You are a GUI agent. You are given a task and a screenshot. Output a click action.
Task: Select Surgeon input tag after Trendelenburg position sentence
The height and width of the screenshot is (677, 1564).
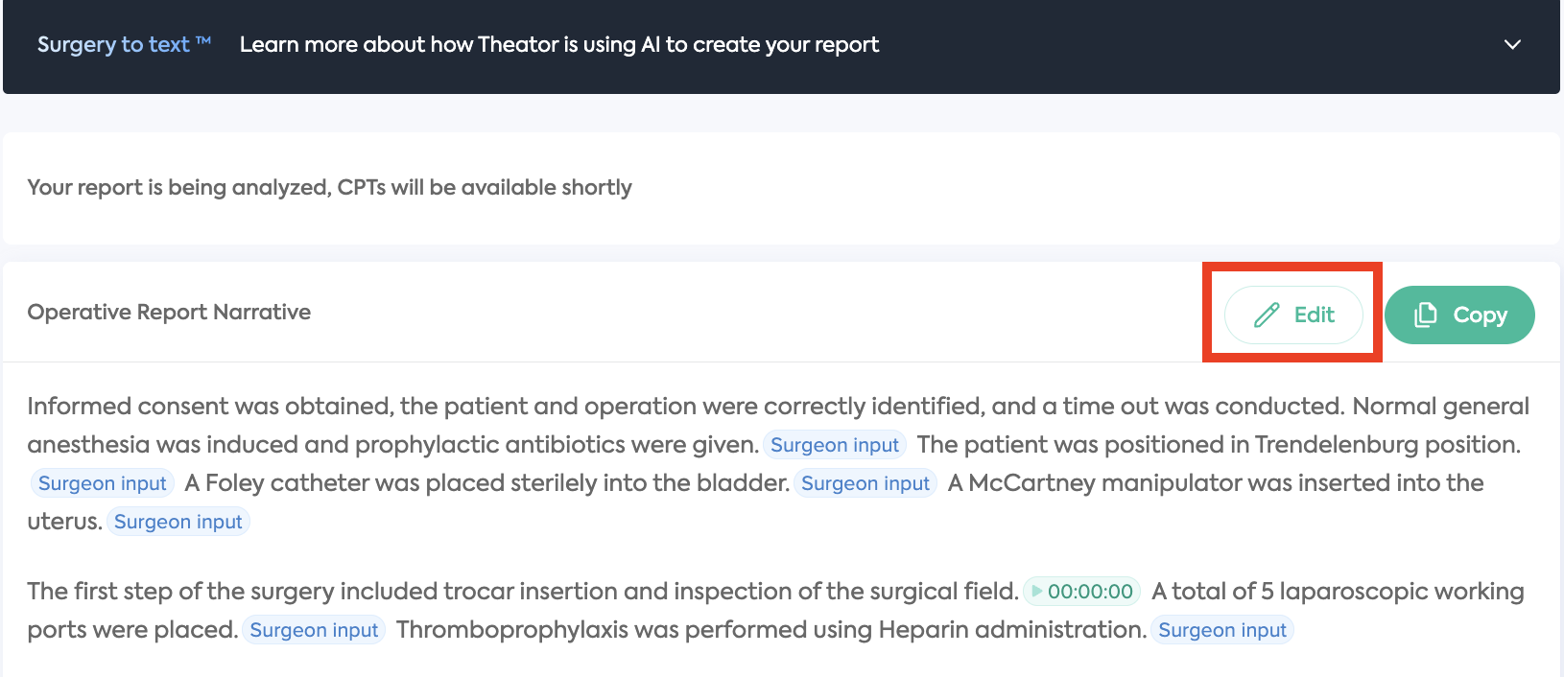click(x=103, y=483)
